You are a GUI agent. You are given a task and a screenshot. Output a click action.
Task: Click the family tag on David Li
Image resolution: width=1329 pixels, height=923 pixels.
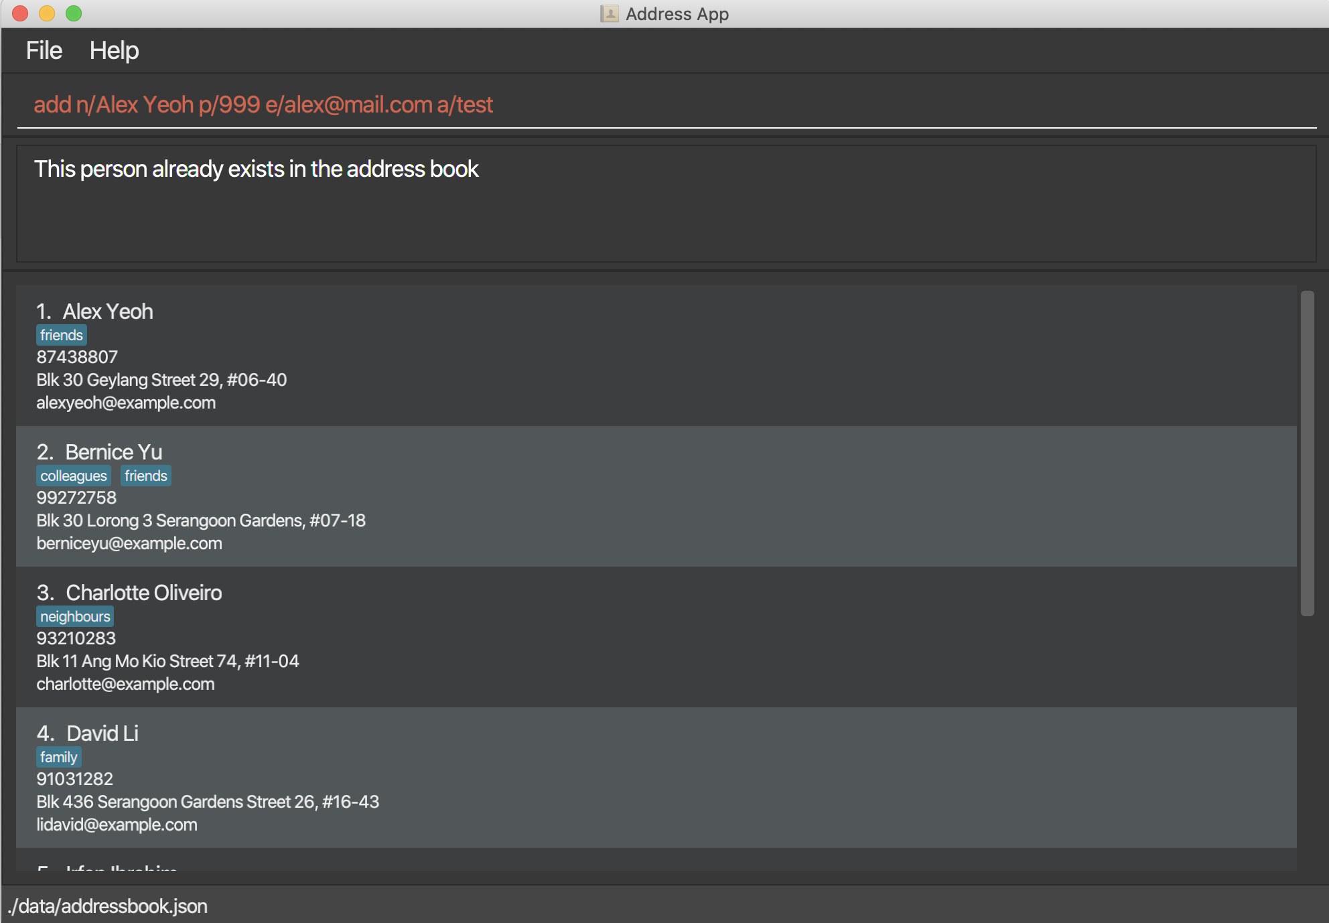click(x=58, y=758)
